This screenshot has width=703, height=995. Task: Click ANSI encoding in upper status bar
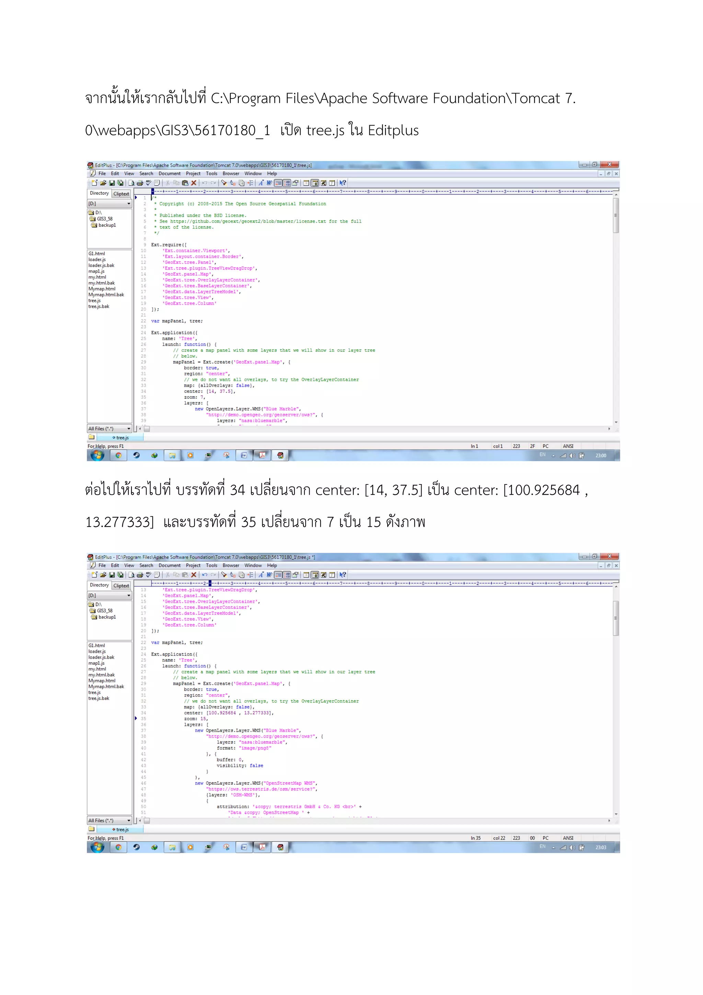coord(568,446)
